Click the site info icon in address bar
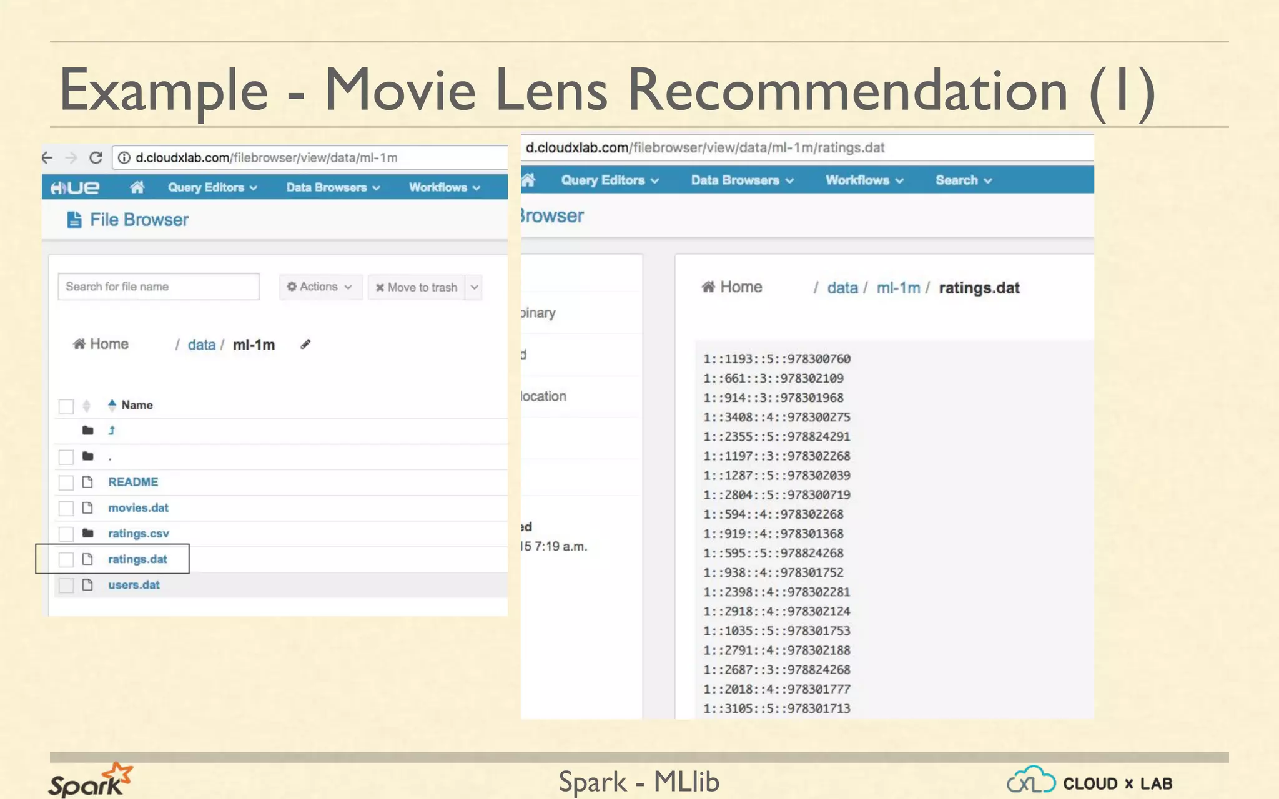1279x799 pixels. [x=124, y=158]
